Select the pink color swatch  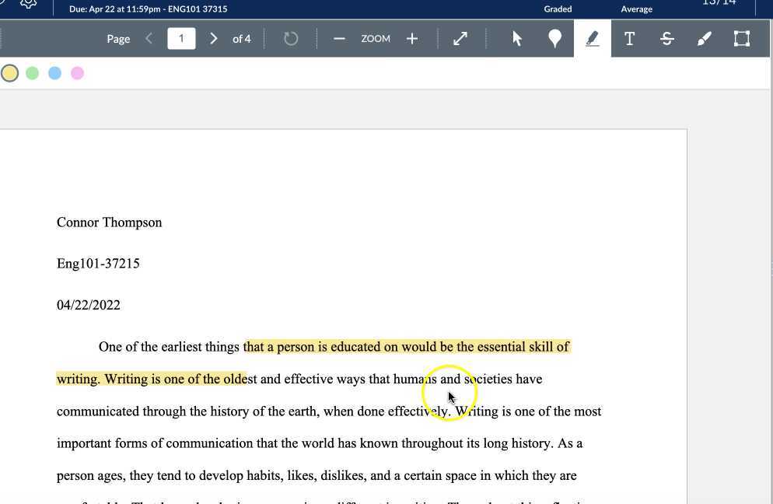[77, 72]
